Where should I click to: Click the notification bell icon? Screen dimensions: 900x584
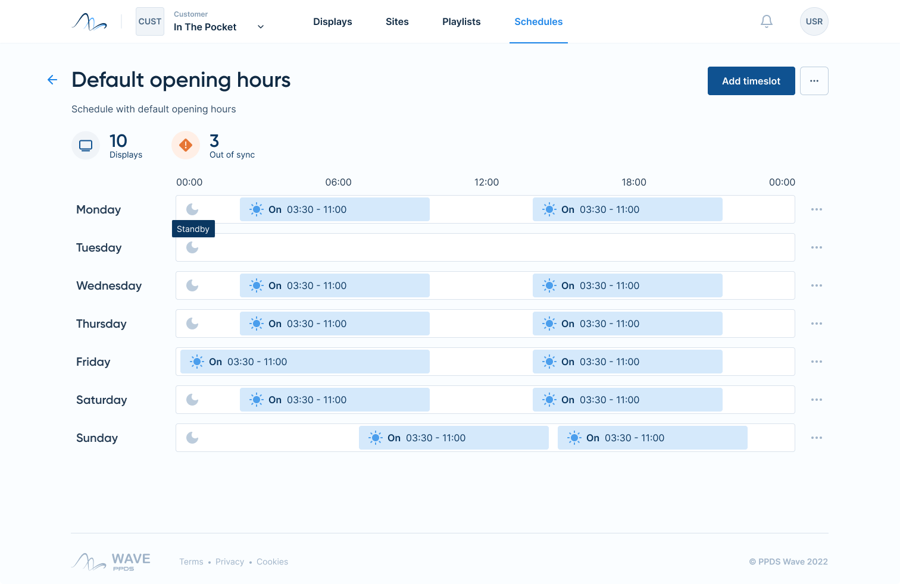tap(767, 21)
